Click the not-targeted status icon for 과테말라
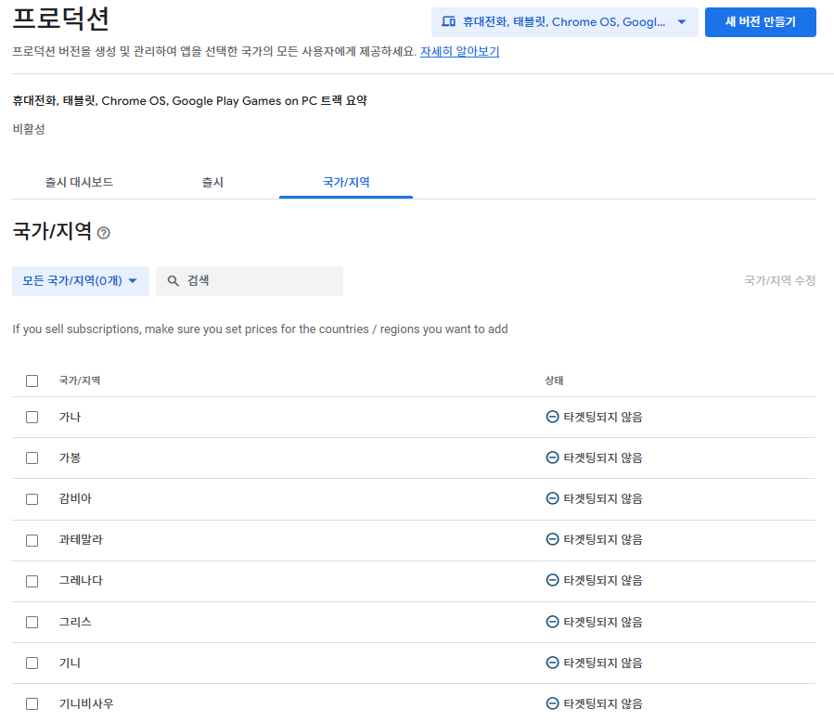The image size is (834, 722). tap(553, 539)
